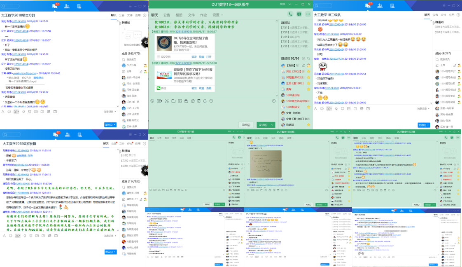Click the three-dots more icon in DUT数学18一级队很牛
462x267 pixels.
(308, 14)
